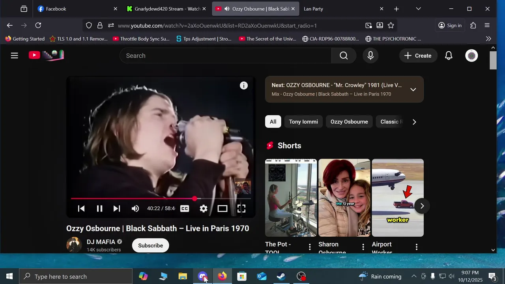
Task: Open Microsoft Store from taskbar
Action: pyautogui.click(x=242, y=277)
